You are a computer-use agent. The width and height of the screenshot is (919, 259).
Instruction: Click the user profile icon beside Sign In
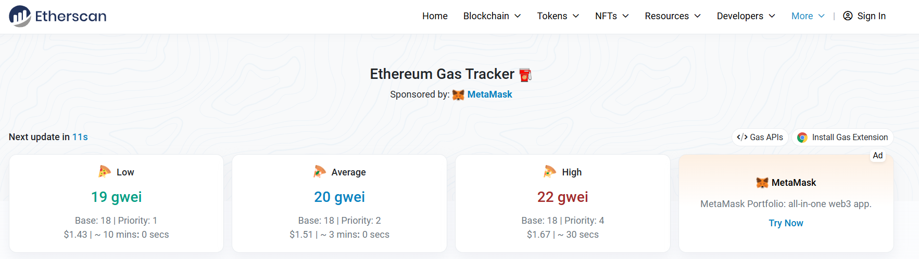pos(848,16)
